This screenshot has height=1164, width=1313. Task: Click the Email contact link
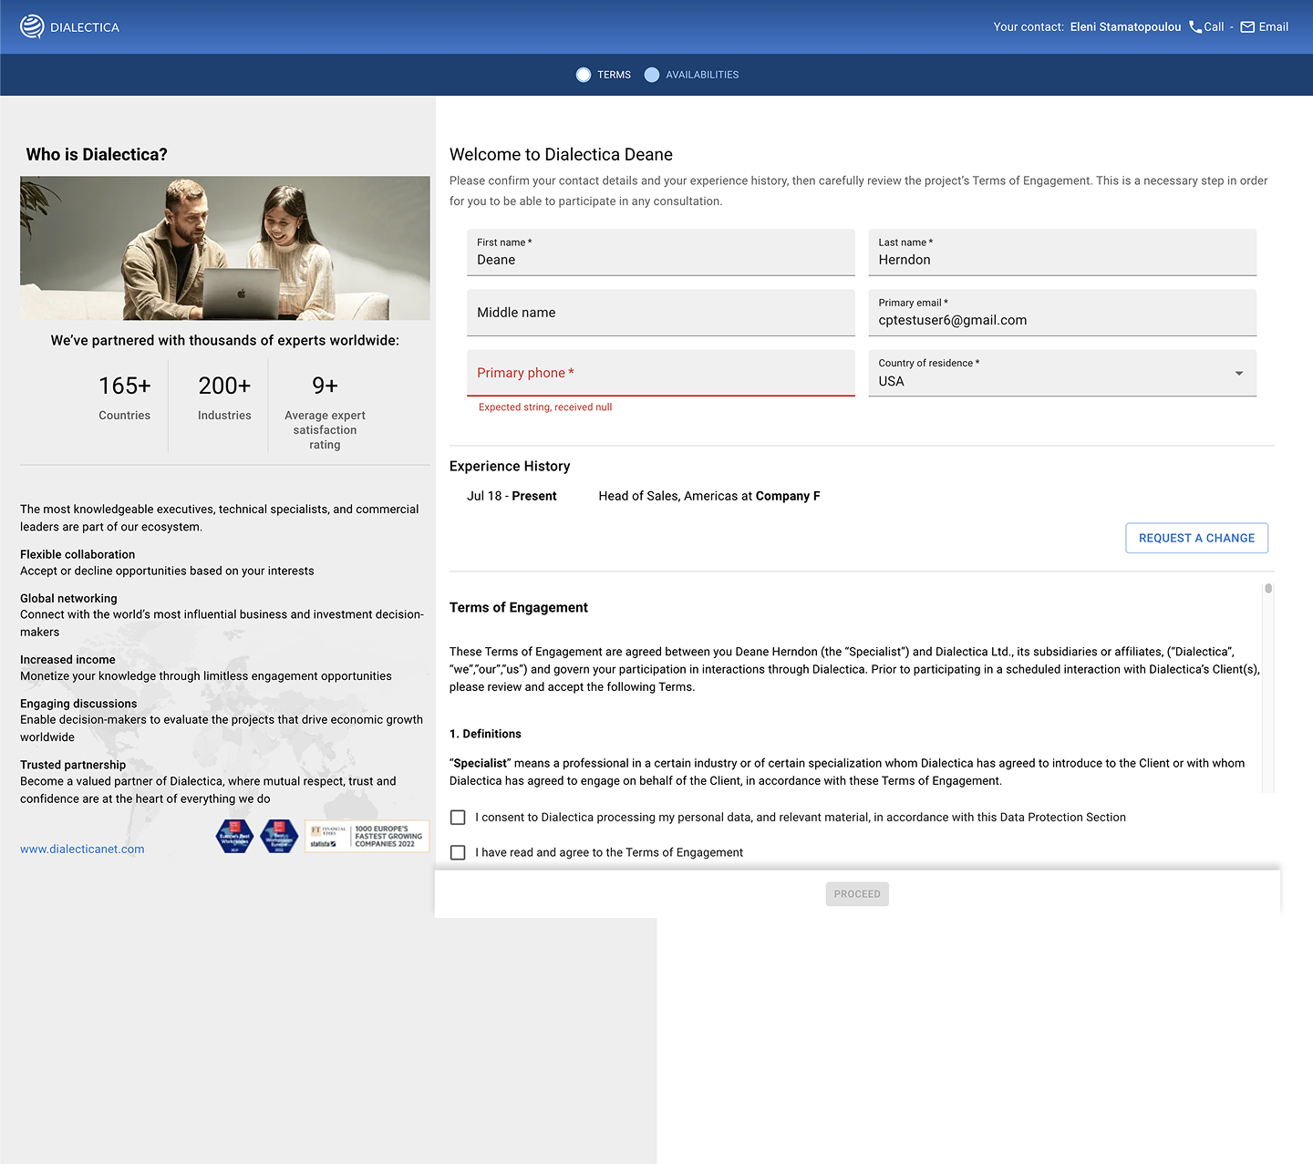click(x=1265, y=26)
